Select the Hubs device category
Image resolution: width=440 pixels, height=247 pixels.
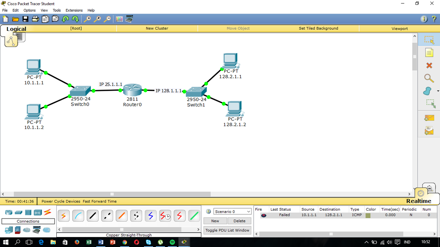click(28, 212)
